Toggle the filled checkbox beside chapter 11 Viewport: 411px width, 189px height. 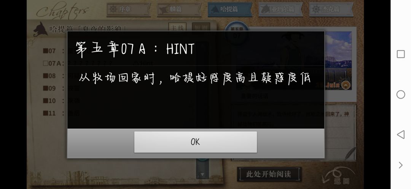coord(45,113)
